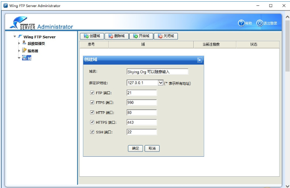Click the 当前连接数 column header
290x188 pixels.
point(215,45)
